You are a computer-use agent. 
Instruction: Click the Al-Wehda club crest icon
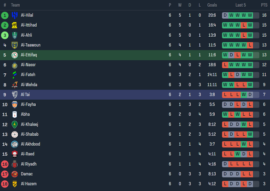pyautogui.click(x=15, y=85)
